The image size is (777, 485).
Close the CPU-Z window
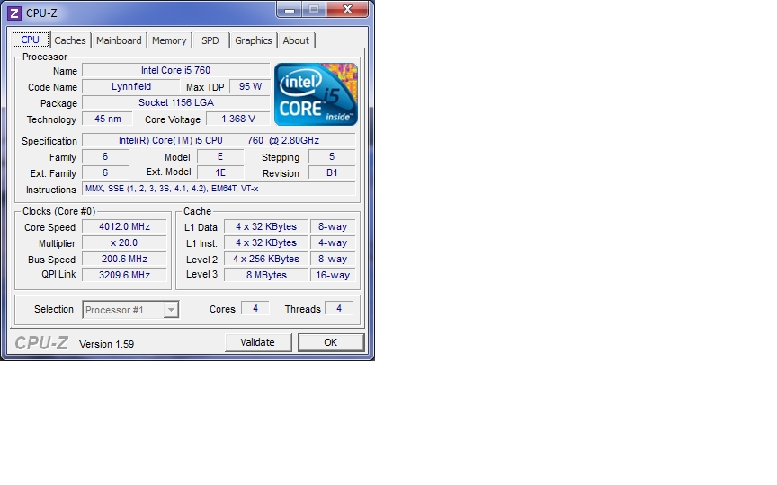[x=347, y=9]
